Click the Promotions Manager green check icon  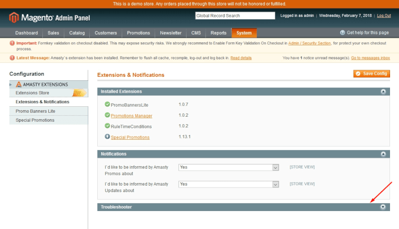pos(107,115)
